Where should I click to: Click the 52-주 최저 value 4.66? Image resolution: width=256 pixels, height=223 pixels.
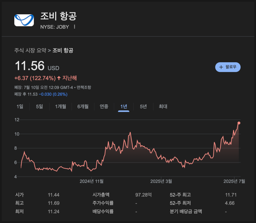230,203
